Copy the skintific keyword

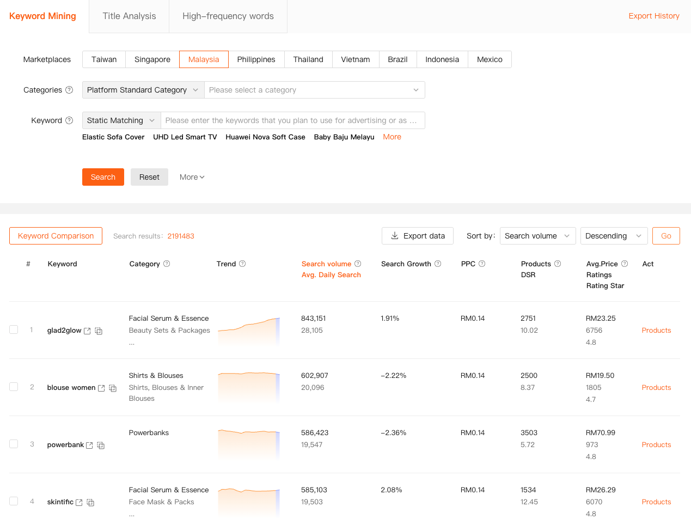90,503
